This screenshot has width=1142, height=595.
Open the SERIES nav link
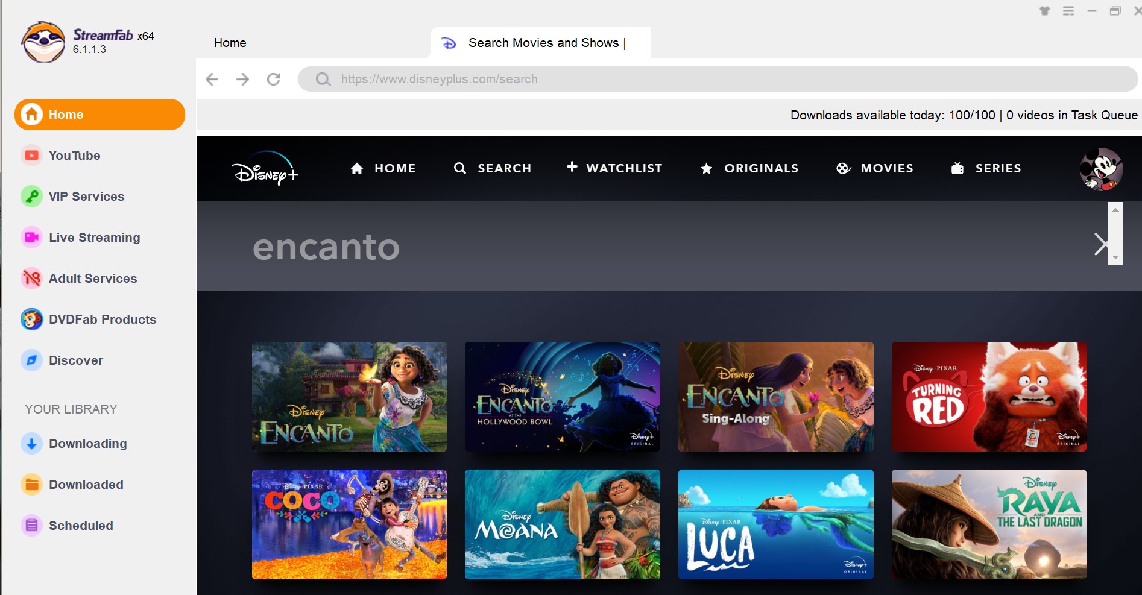tap(986, 168)
